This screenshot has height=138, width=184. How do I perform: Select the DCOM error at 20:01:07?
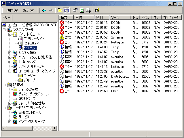click(x=120, y=28)
